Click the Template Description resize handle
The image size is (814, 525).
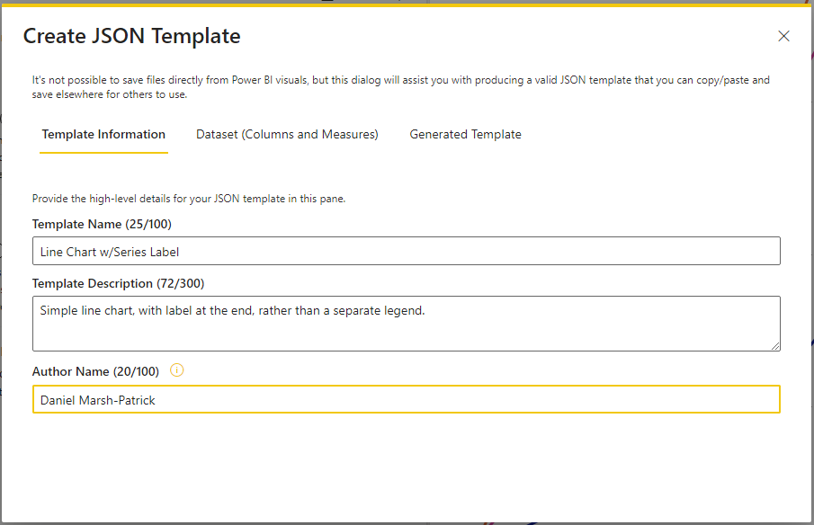pos(775,346)
